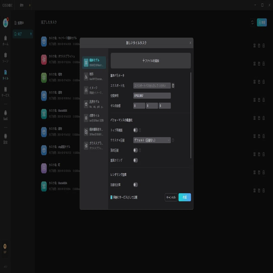273x273 pixels.
Task: Select the 地形 task type
Action: coord(94,76)
